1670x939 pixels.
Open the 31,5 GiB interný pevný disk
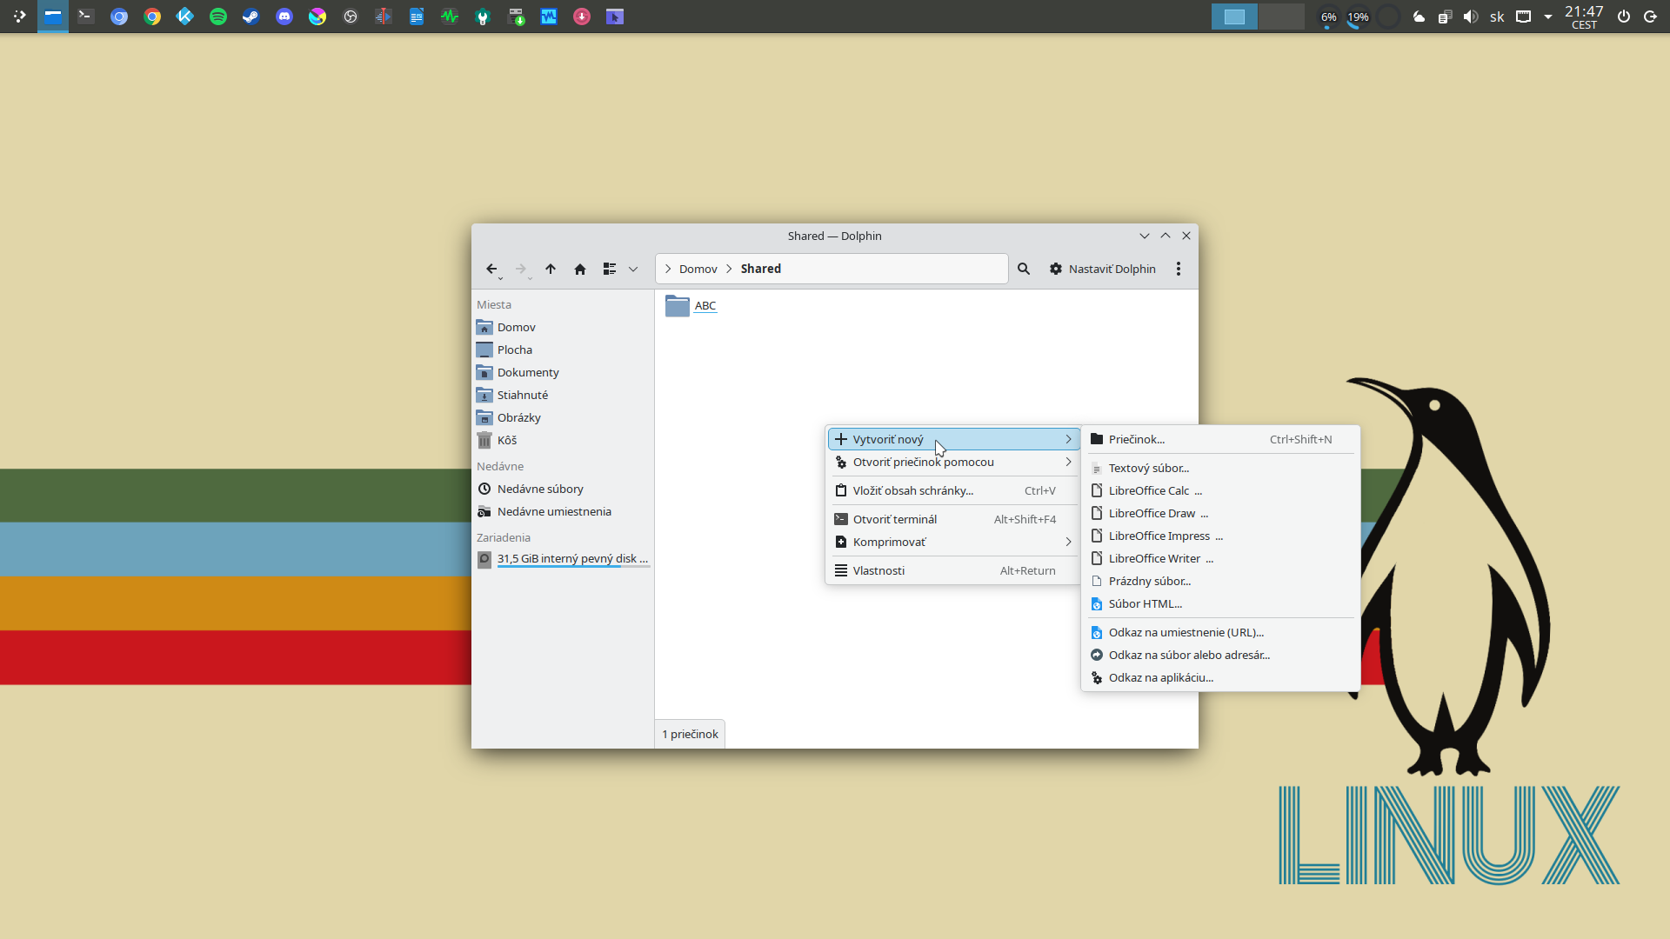[562, 559]
